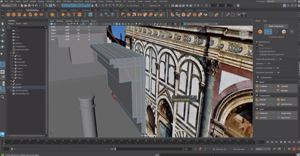Screen dimensions: 300x156
Task: Click the polygon cube shelf icon
Action: click(14, 15)
